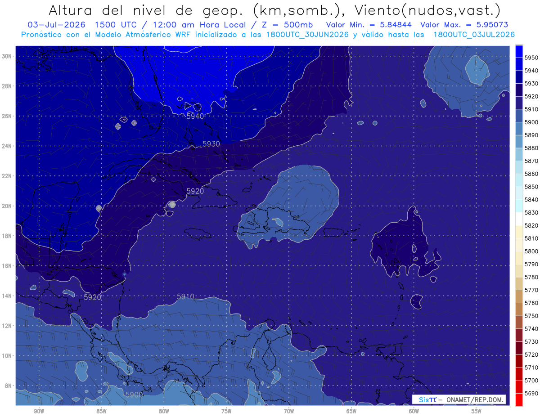
Task: Click the 5690 value on the color scale
Action: (x=531, y=393)
